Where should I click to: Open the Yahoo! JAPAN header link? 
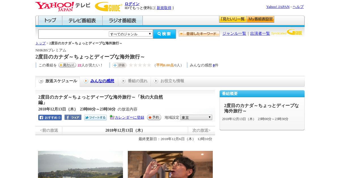pos(278,6)
